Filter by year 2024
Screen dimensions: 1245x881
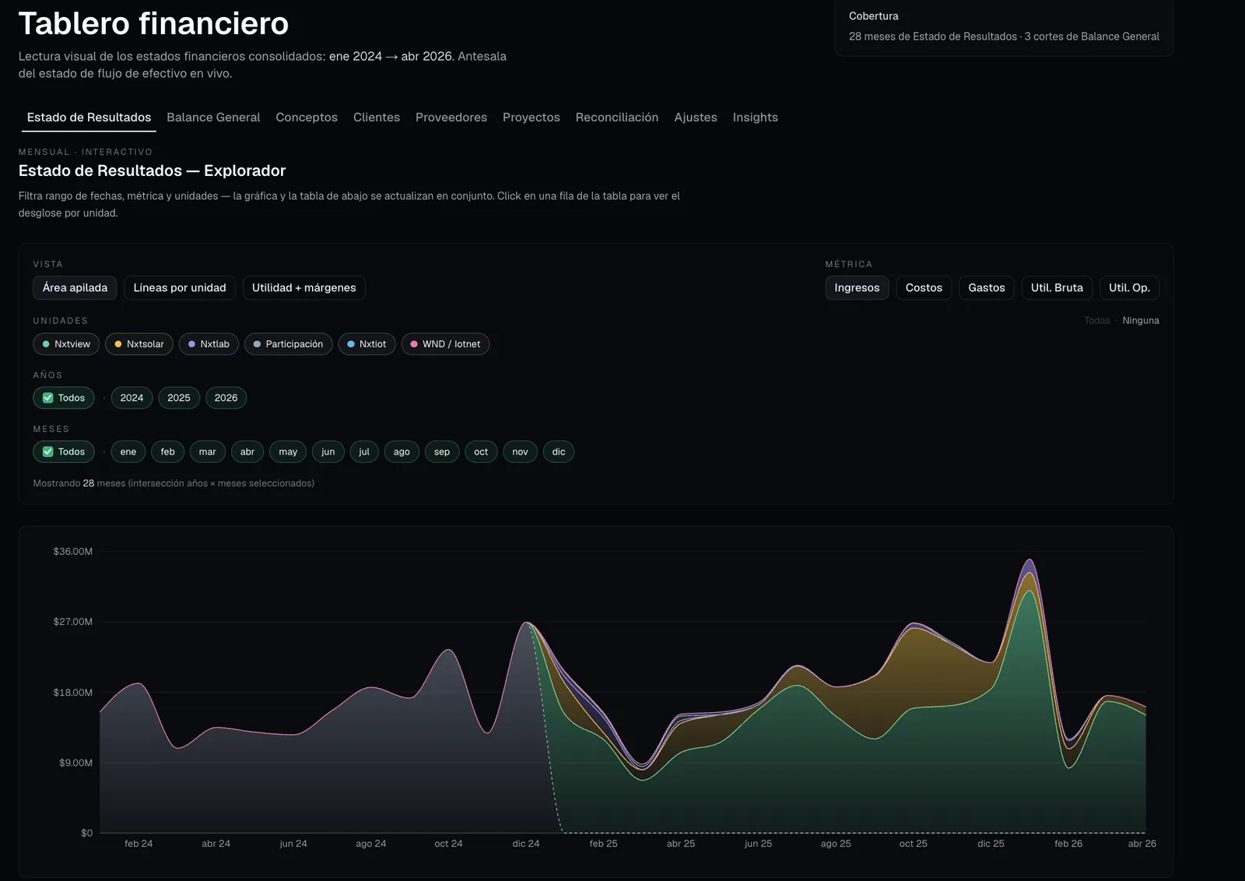132,398
